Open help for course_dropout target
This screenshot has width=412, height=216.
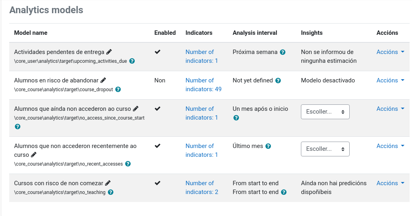[118, 90]
